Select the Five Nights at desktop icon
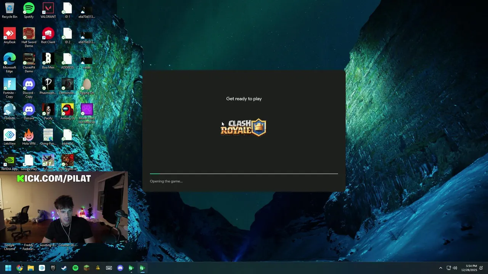The image size is (488, 274). click(67, 163)
